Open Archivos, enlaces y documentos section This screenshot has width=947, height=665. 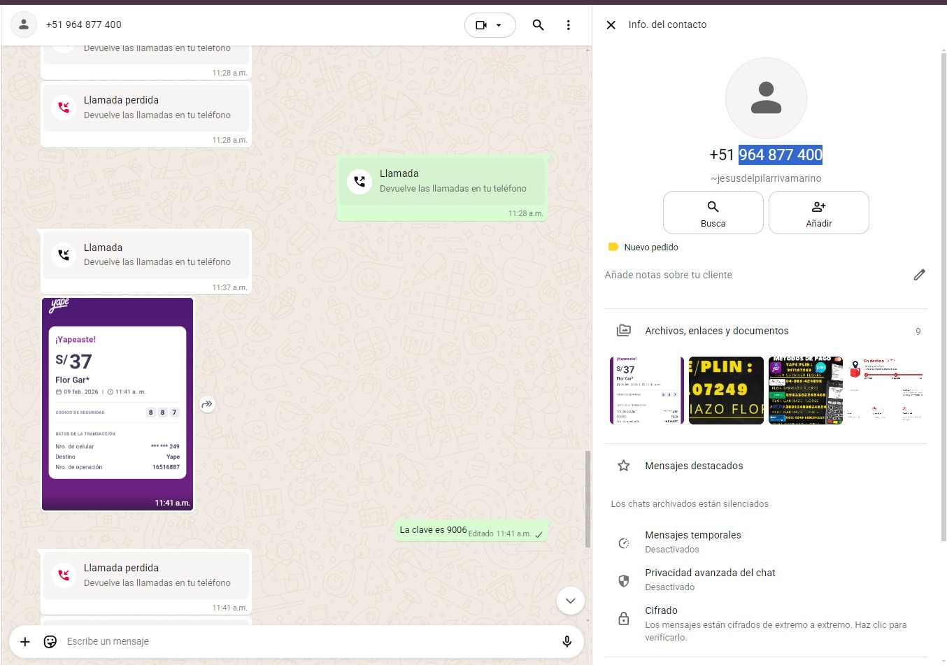click(716, 331)
